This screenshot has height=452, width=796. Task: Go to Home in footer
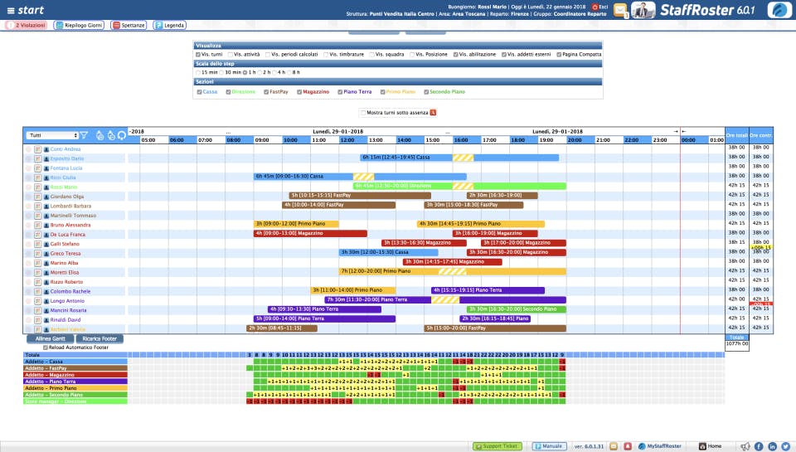(x=711, y=446)
